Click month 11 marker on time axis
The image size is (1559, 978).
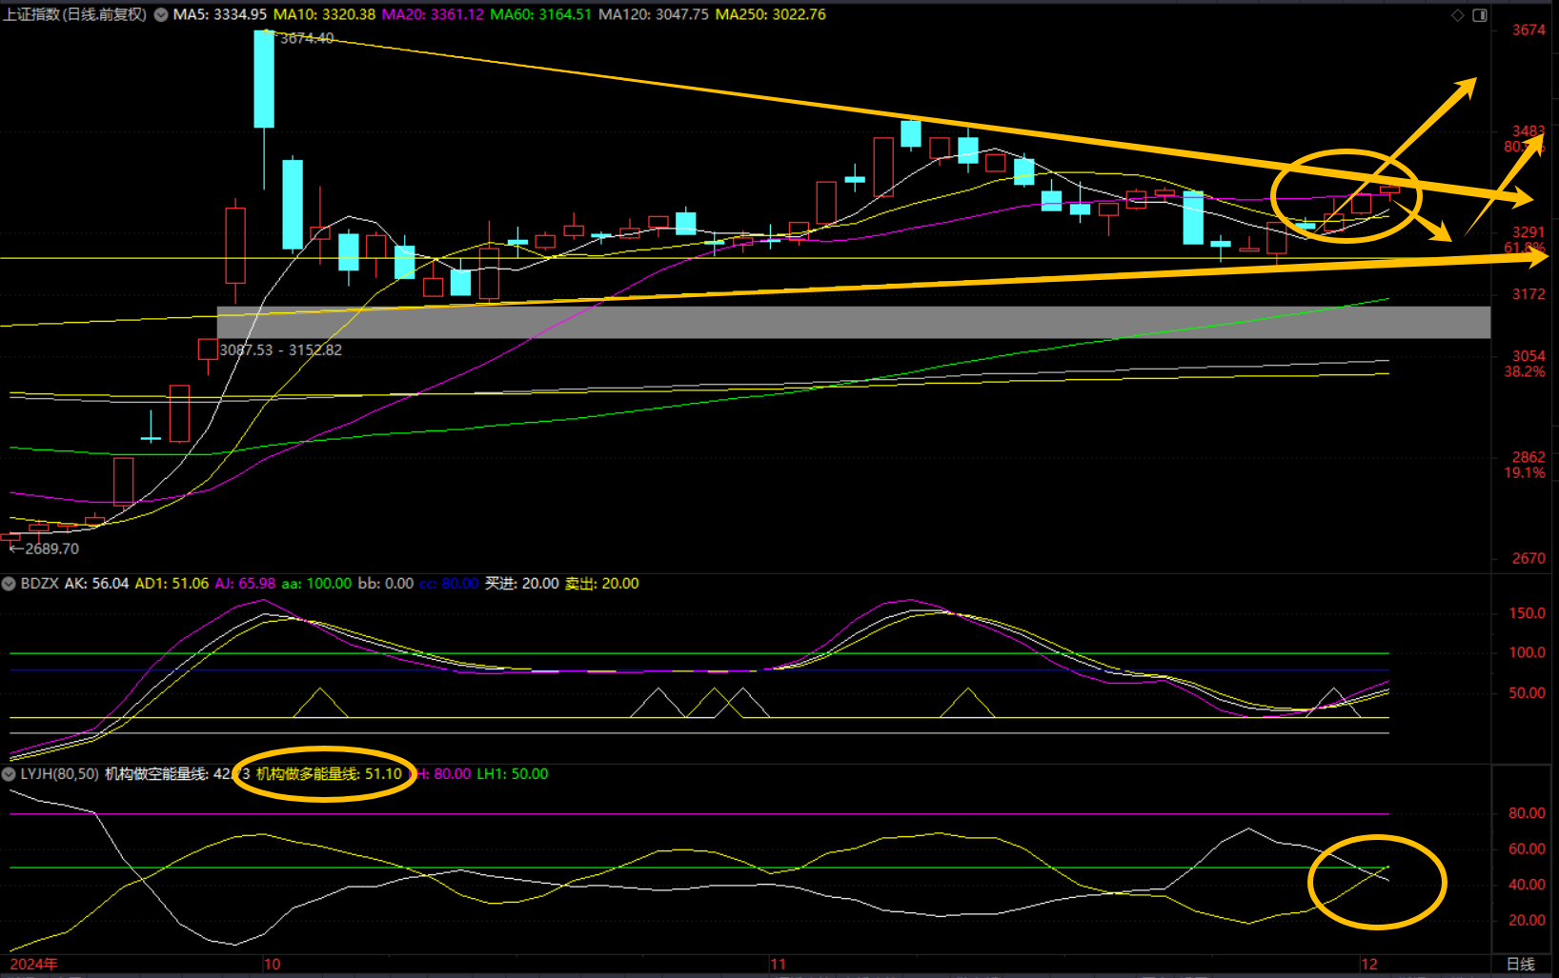[x=778, y=964]
